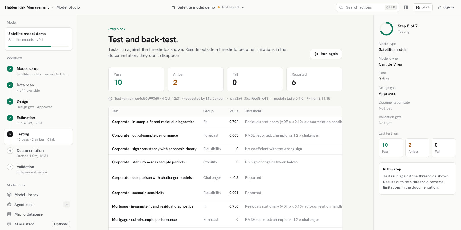Click the Run again button
This screenshot has height=230, width=461.
coord(326,54)
